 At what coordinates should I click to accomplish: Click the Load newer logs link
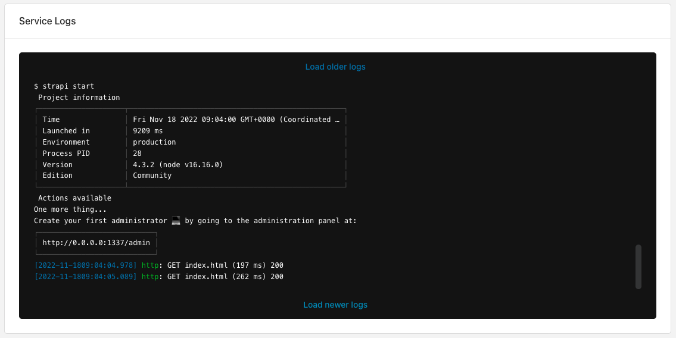(335, 305)
